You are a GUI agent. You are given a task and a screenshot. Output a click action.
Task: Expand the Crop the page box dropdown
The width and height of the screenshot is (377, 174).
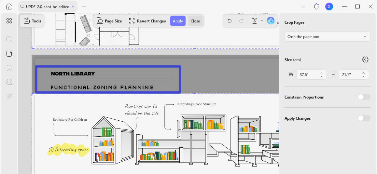[x=327, y=36]
